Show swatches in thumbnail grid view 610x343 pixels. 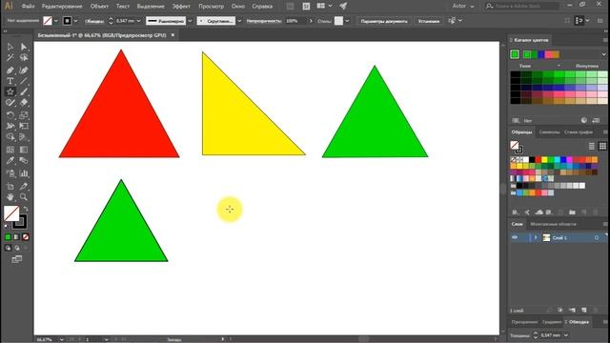point(602,146)
